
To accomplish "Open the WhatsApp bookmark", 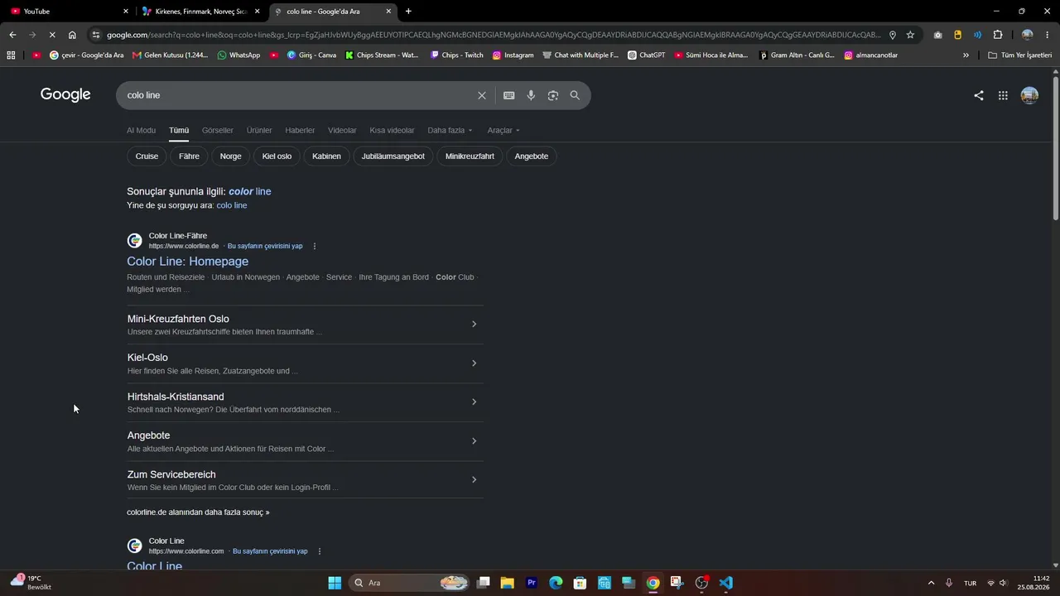I will point(238,55).
